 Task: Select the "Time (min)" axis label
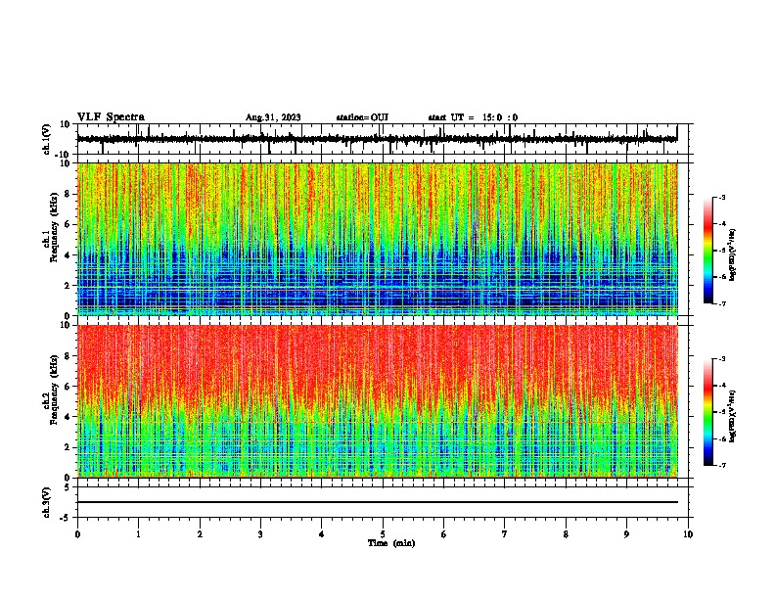(391, 543)
